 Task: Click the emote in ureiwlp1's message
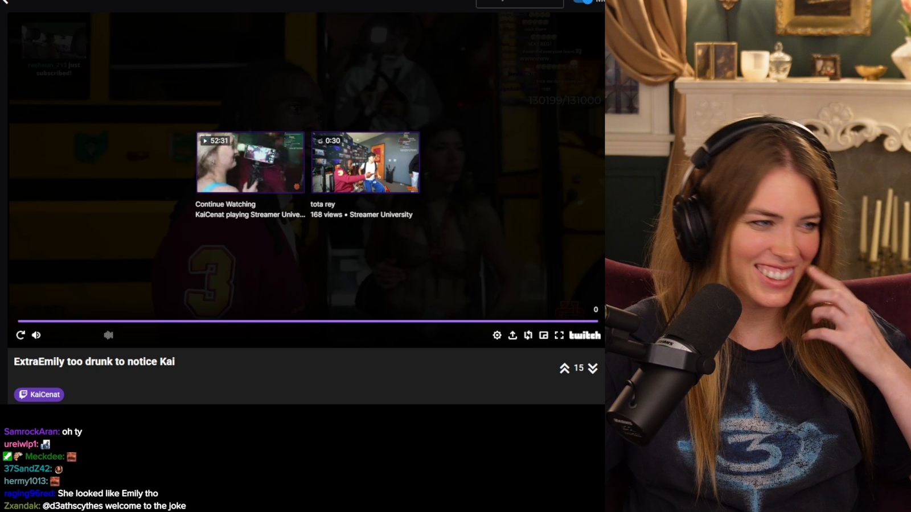46,444
